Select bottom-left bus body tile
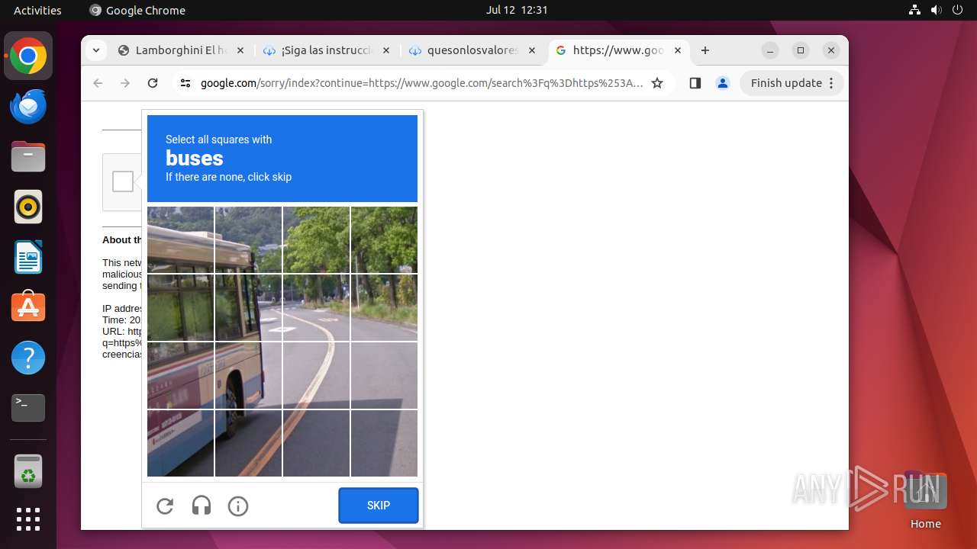Image resolution: width=977 pixels, height=549 pixels. (x=180, y=443)
